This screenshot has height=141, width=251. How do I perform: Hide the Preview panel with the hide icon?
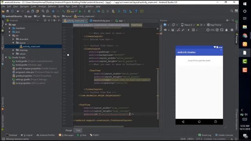tap(233, 20)
